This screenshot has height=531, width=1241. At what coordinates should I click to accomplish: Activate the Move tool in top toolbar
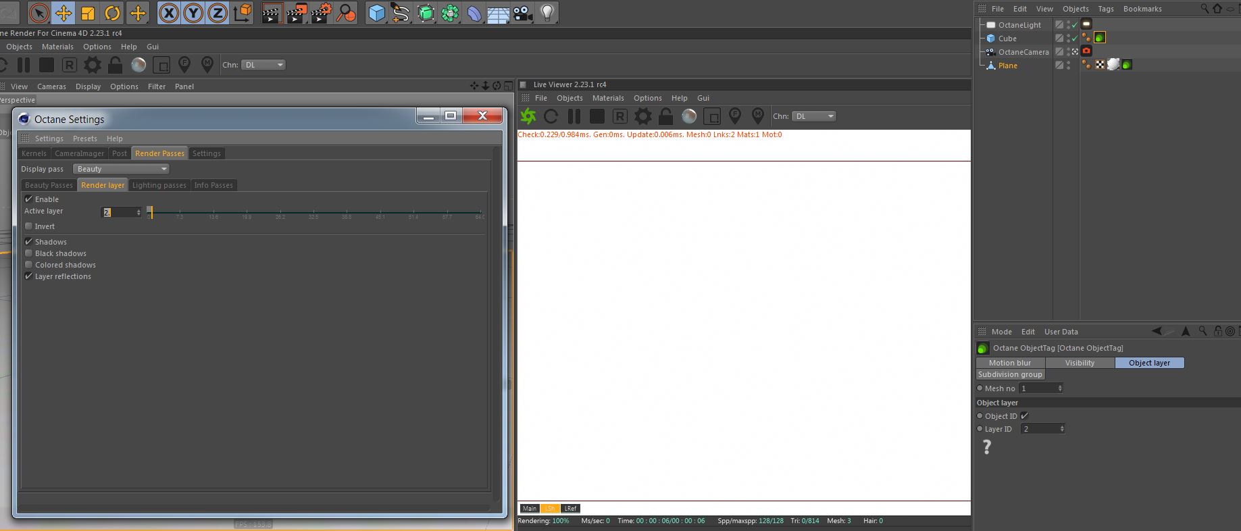pyautogui.click(x=64, y=13)
